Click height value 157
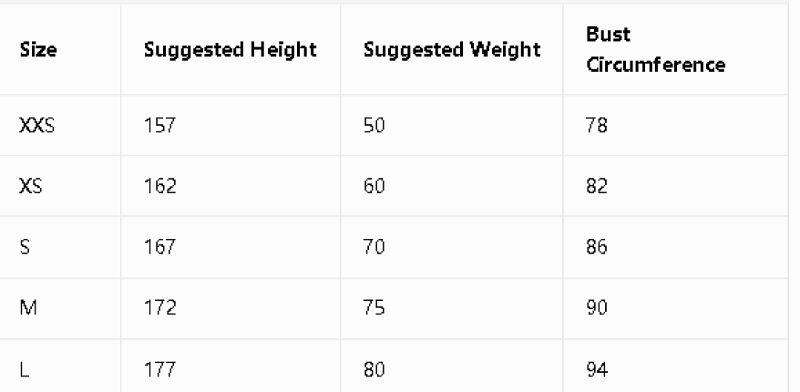800x392 pixels. point(160,125)
